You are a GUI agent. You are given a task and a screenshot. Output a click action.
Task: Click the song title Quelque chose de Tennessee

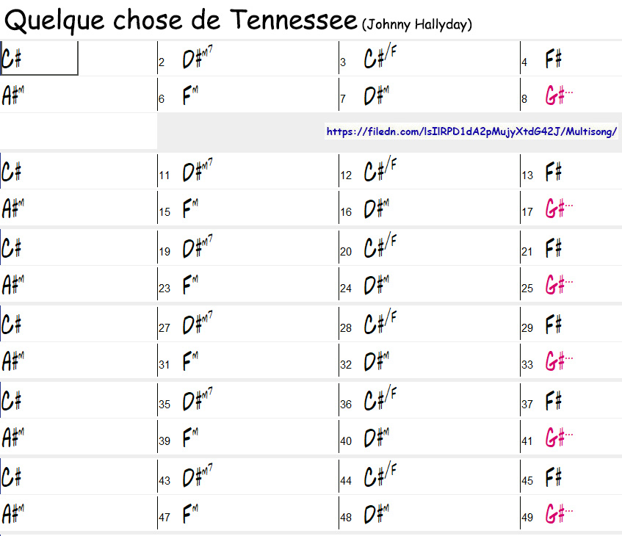(181, 20)
